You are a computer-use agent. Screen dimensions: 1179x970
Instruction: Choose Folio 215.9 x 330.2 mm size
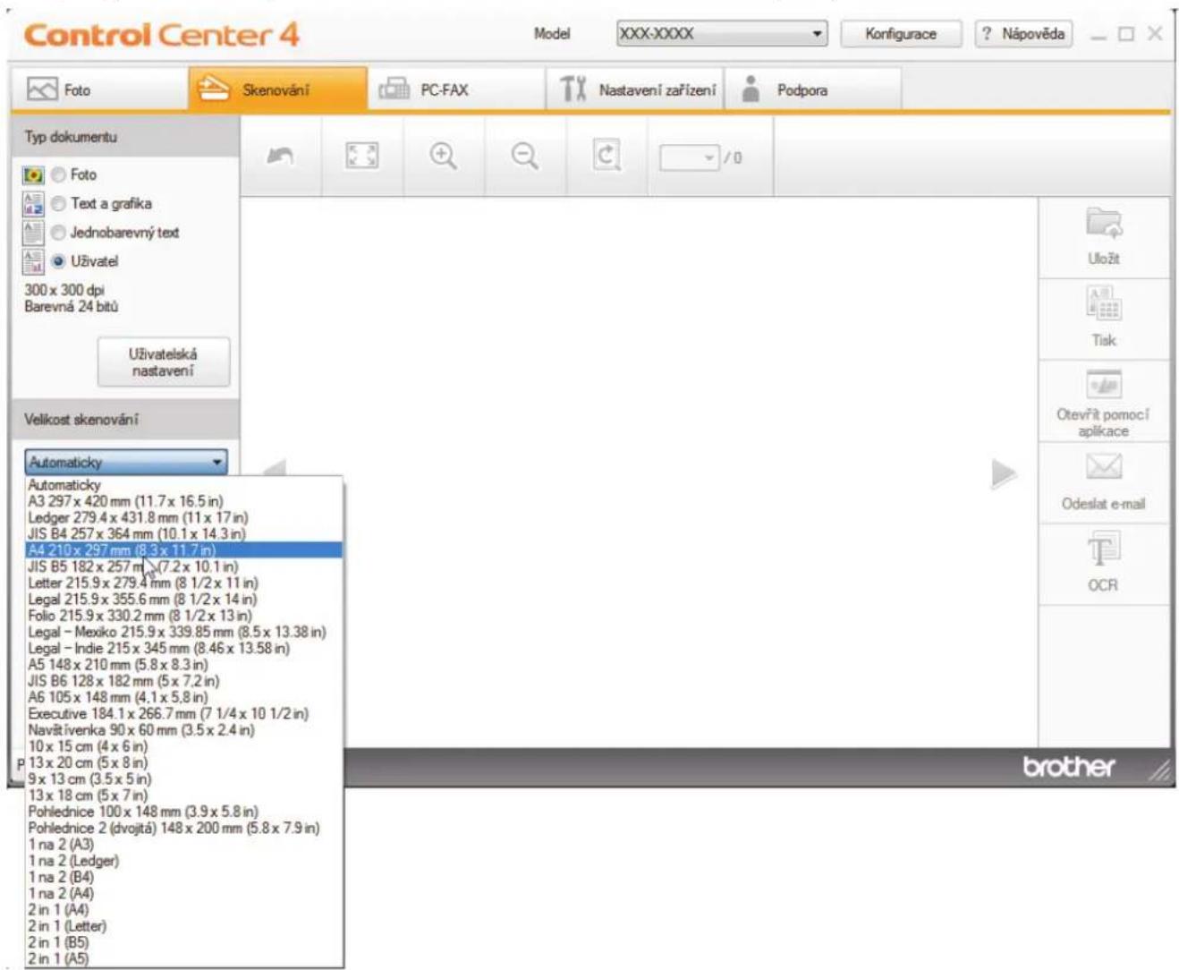coord(184,616)
